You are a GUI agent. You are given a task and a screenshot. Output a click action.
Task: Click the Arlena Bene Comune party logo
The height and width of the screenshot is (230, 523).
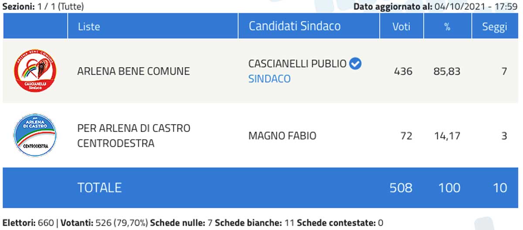point(35,71)
